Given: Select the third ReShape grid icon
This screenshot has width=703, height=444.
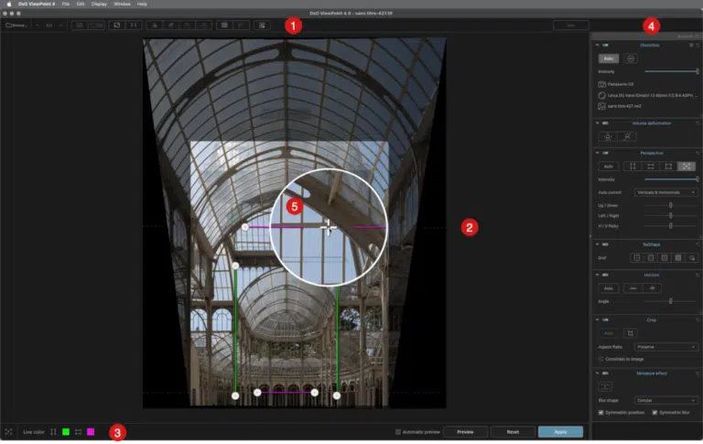Looking at the screenshot, I should point(665,258).
